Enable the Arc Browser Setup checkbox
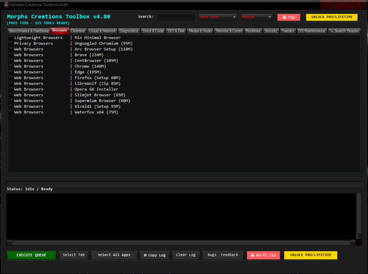This screenshot has height=274, width=368. pos(11,49)
